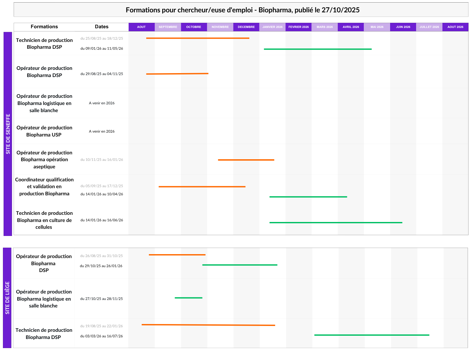Open Opérateur de production Biopharma USP row
473x351 pixels.
coord(44,131)
